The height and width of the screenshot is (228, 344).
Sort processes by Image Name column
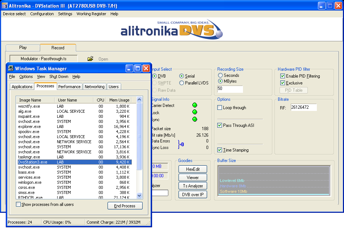click(35, 100)
